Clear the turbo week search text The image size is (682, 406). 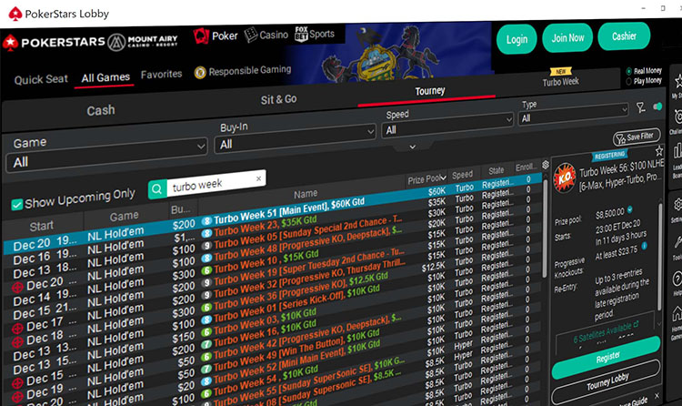coord(258,179)
